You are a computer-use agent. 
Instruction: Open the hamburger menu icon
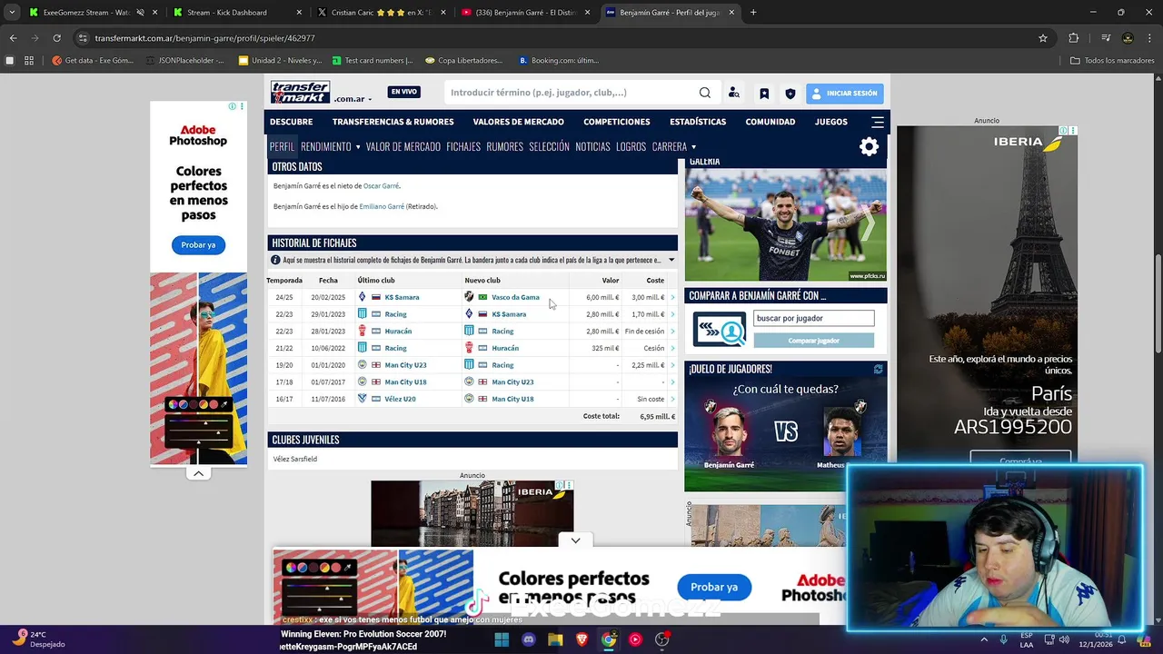click(x=878, y=122)
